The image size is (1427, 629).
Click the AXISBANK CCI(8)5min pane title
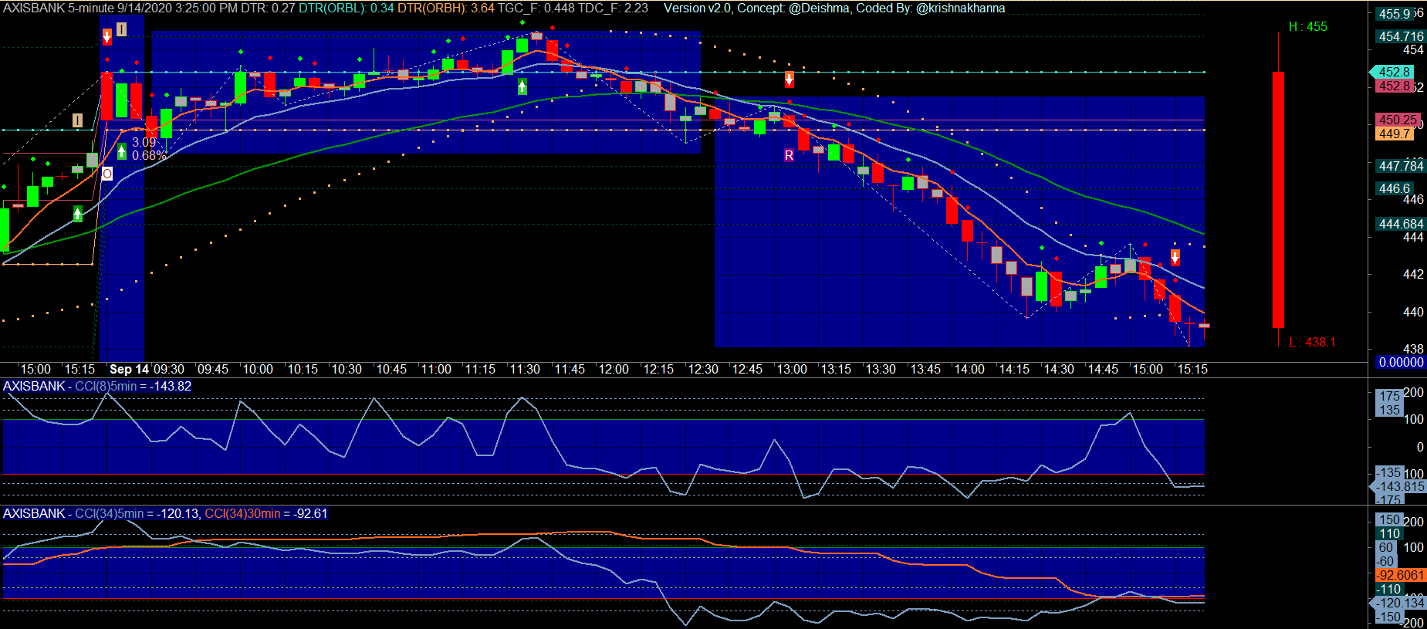(x=97, y=387)
